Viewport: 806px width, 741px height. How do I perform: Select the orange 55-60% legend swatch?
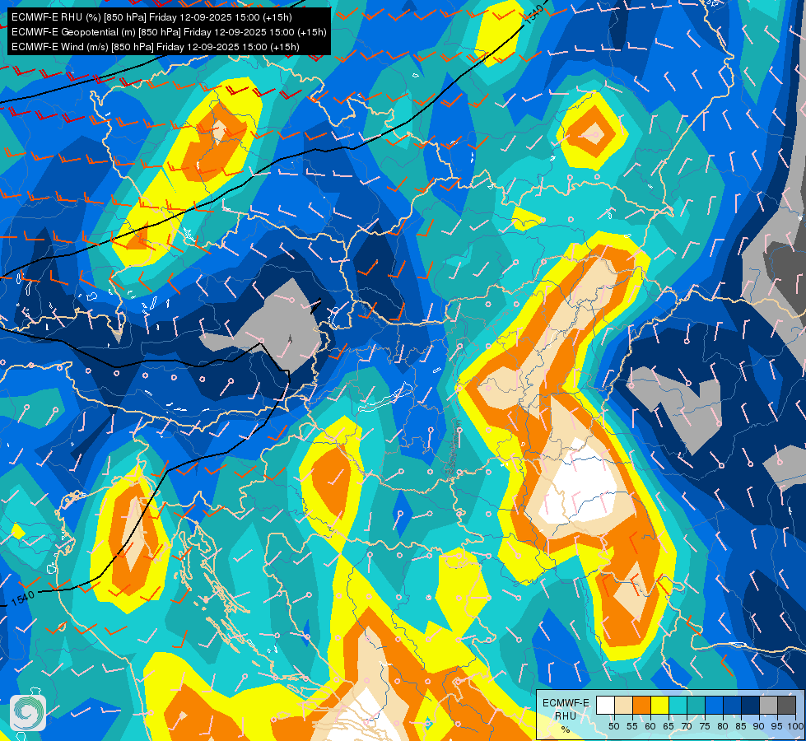tap(641, 705)
